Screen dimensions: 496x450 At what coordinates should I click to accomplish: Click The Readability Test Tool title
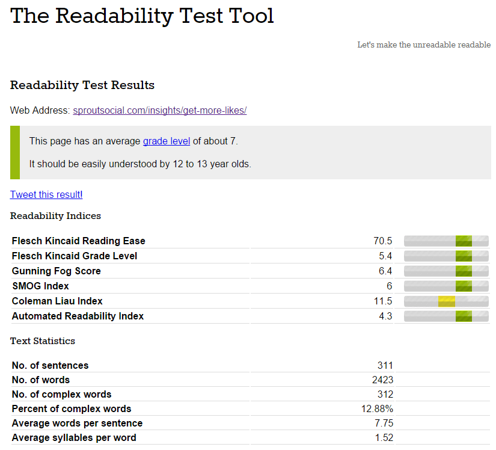pos(142,16)
